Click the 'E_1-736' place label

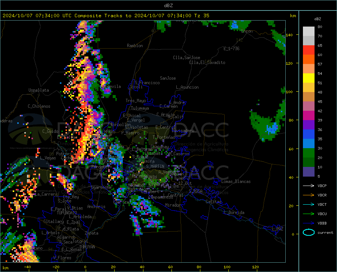tap(231, 49)
